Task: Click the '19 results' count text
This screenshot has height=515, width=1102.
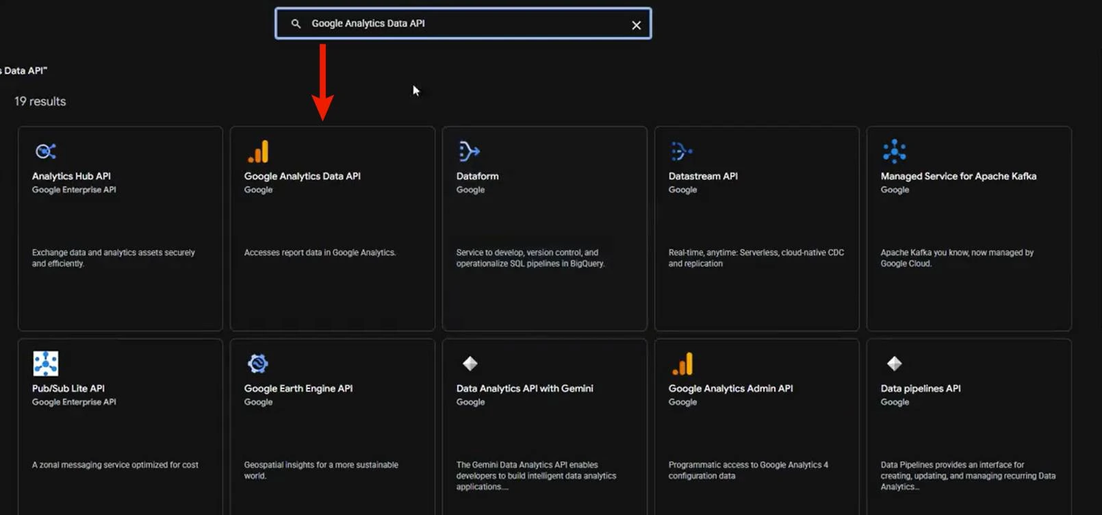Action: (x=40, y=101)
